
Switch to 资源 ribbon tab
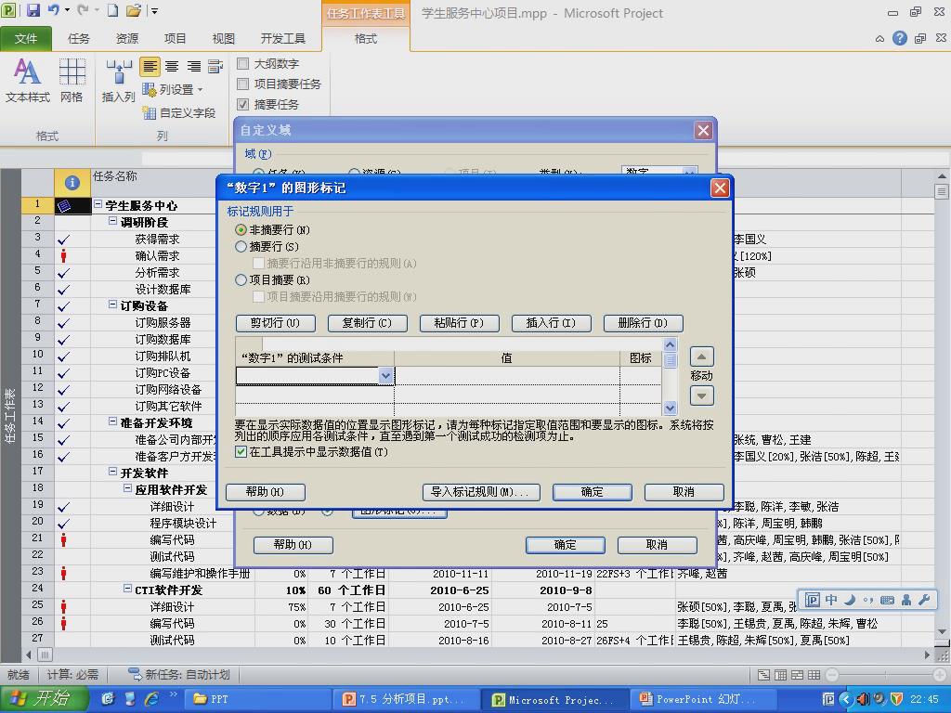click(126, 39)
